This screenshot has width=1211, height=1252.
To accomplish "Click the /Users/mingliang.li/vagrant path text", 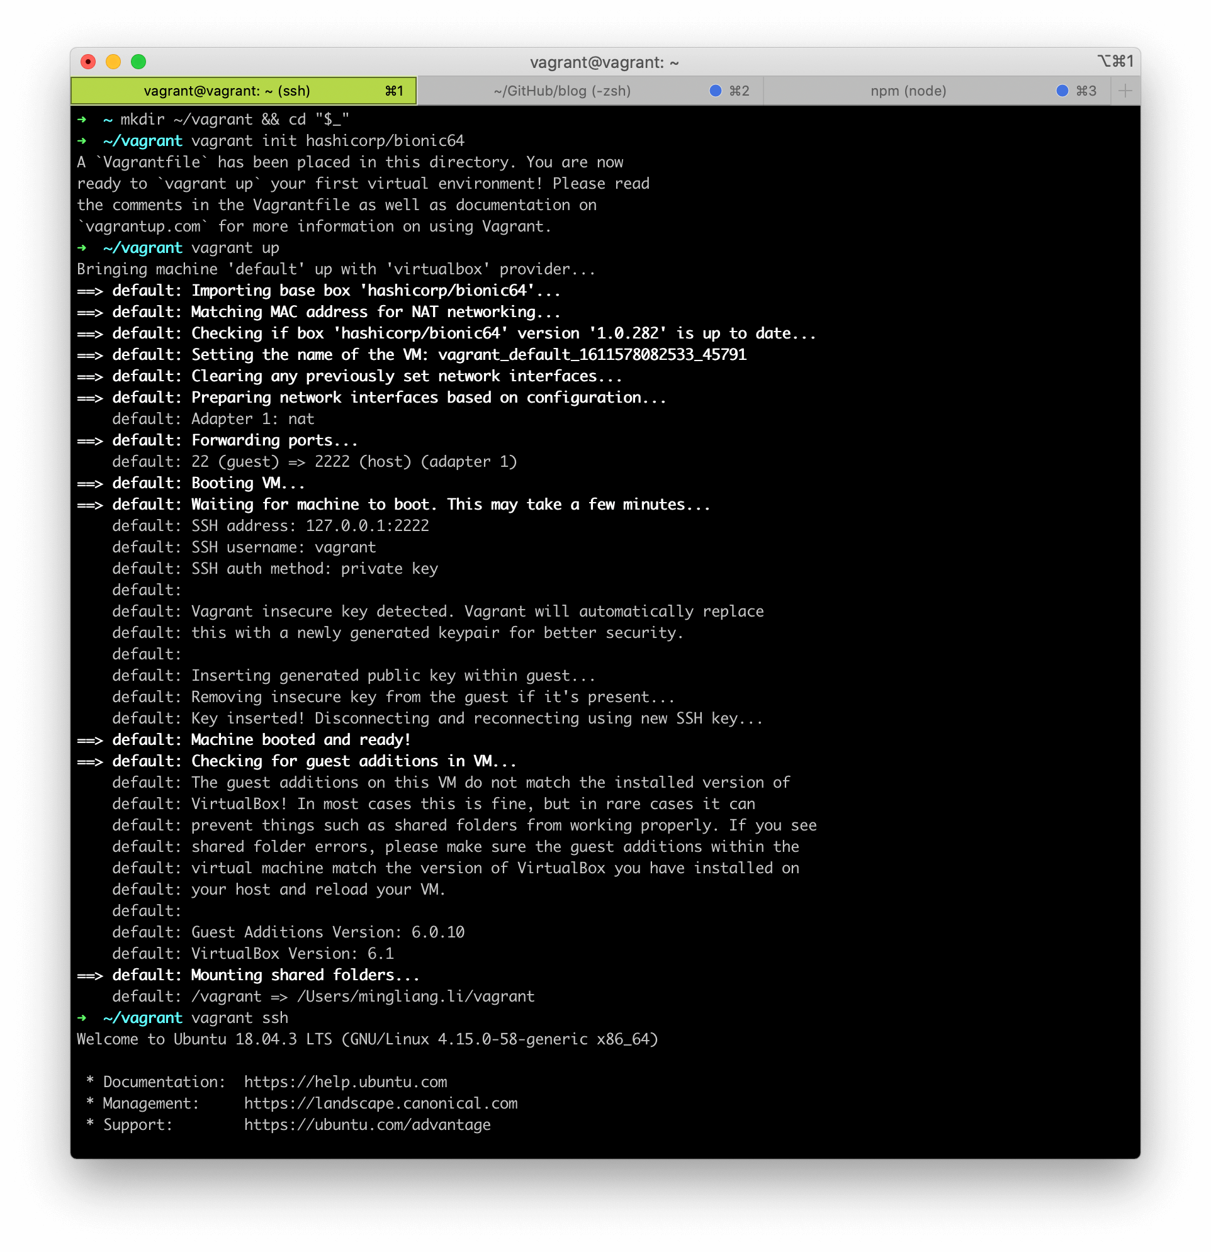I will tap(415, 996).
